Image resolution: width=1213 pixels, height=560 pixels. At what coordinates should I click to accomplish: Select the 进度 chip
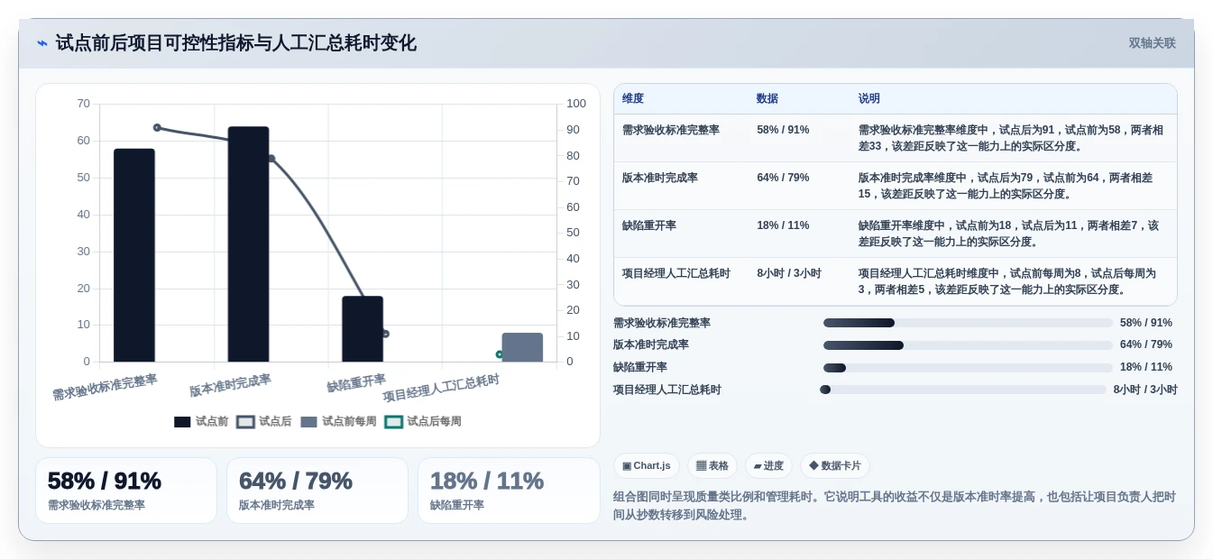[768, 465]
